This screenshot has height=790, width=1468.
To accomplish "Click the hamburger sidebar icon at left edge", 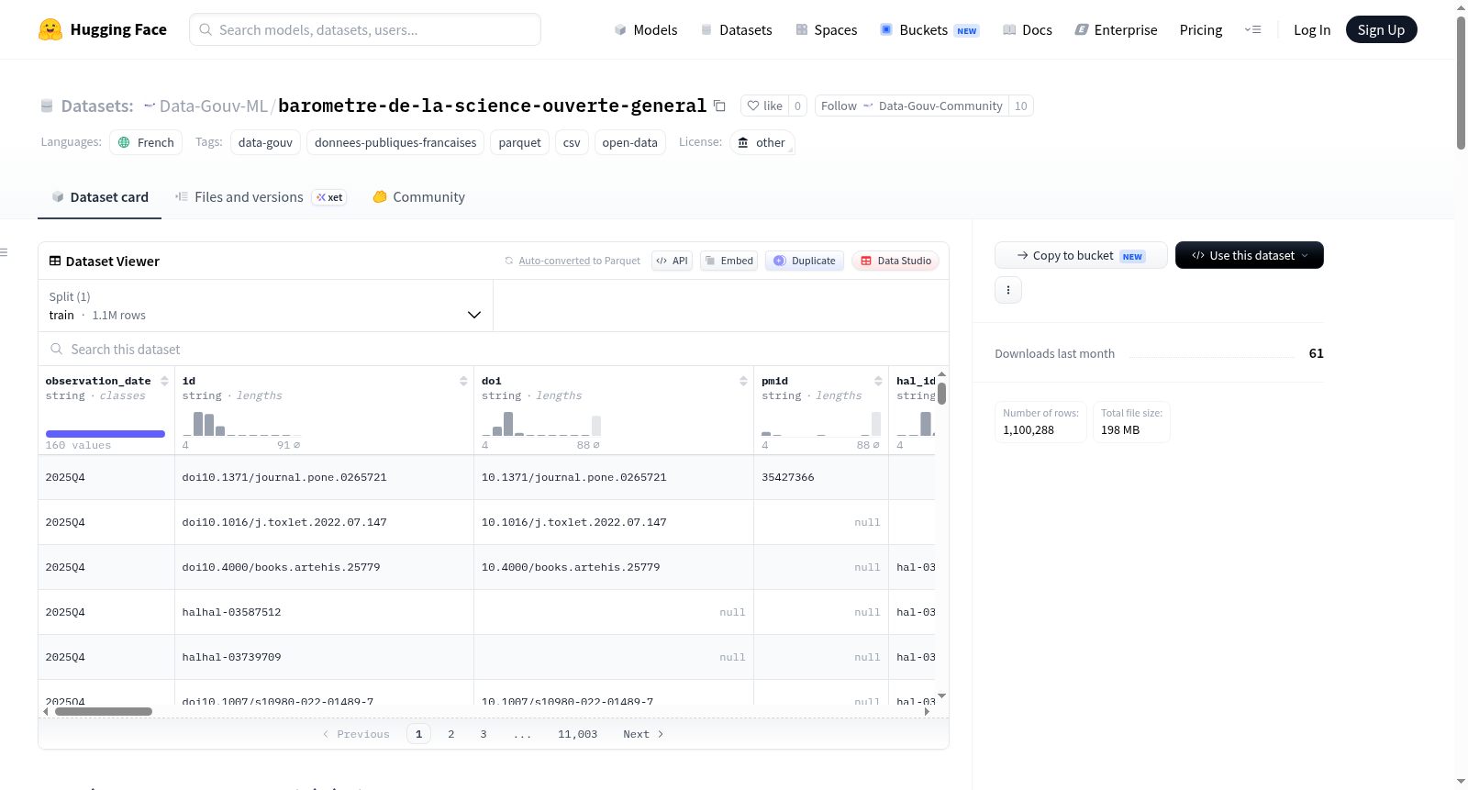I will (4, 252).
